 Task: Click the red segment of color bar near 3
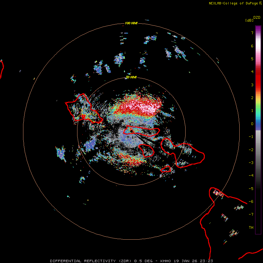coord(258,84)
